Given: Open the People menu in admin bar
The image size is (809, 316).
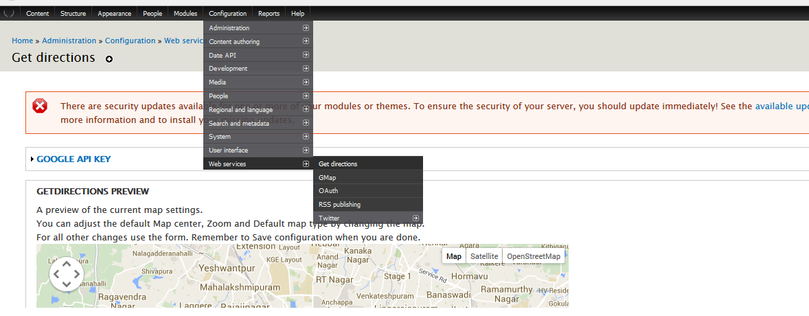Looking at the screenshot, I should pyautogui.click(x=152, y=14).
